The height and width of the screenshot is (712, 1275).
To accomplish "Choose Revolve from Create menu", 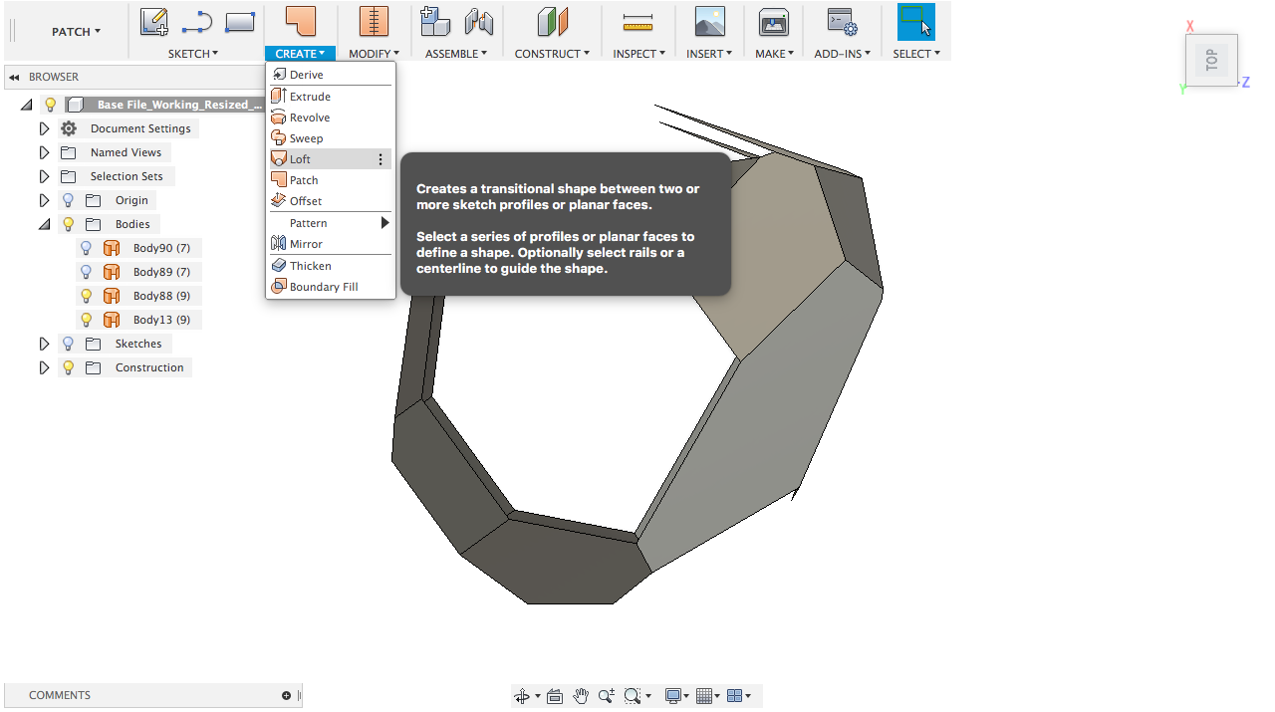I will [x=331, y=118].
